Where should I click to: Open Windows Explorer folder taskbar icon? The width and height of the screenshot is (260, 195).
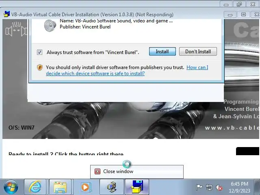[x=60, y=187]
